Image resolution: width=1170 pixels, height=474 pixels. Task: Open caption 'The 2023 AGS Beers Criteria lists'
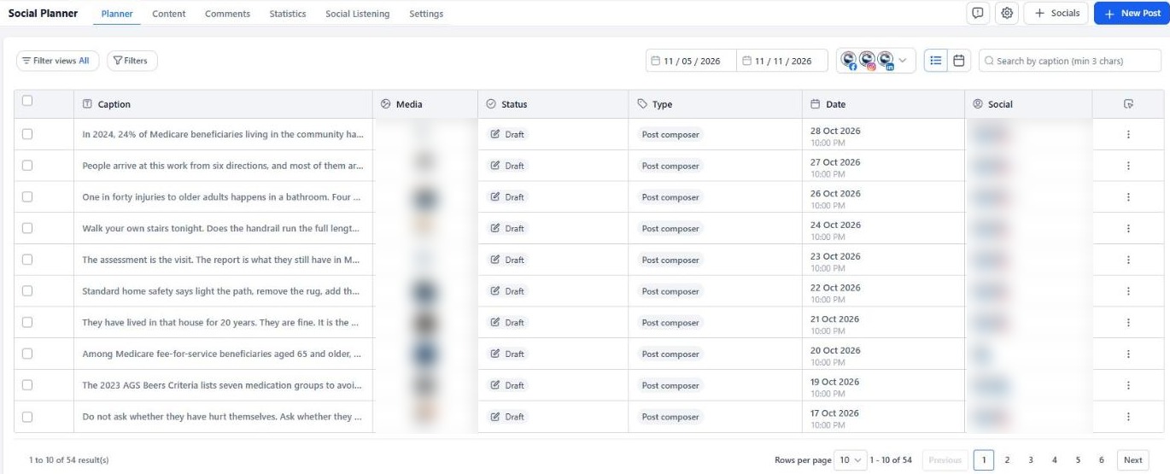[x=221, y=385]
